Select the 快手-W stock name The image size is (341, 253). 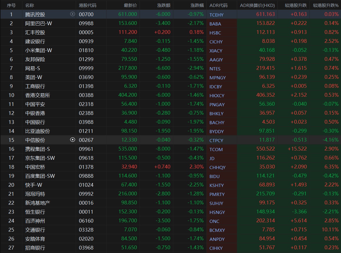point(34,185)
